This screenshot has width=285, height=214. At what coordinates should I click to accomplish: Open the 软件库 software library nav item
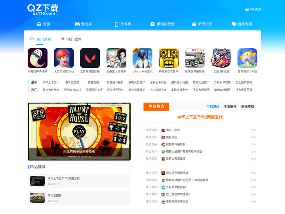pyautogui.click(x=123, y=24)
